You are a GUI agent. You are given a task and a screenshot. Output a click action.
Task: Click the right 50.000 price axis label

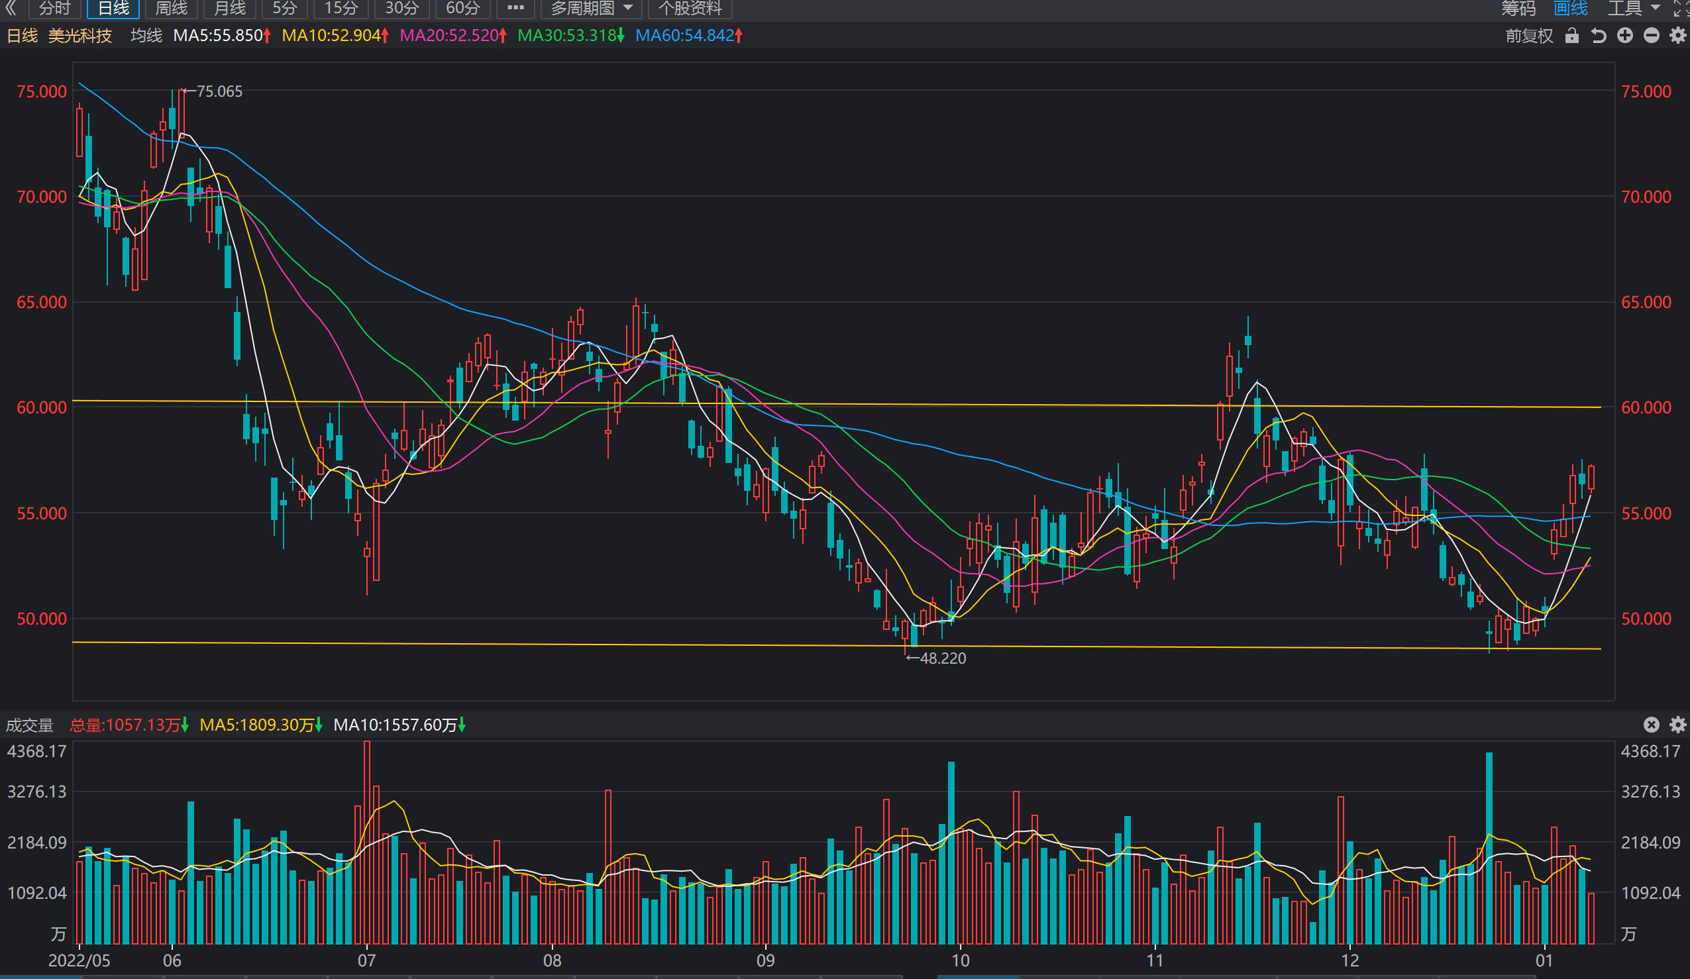[x=1646, y=619]
